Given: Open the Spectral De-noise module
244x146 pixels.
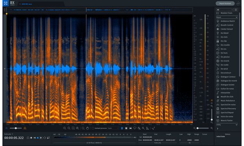Looking at the screenshot, I should point(226,105).
